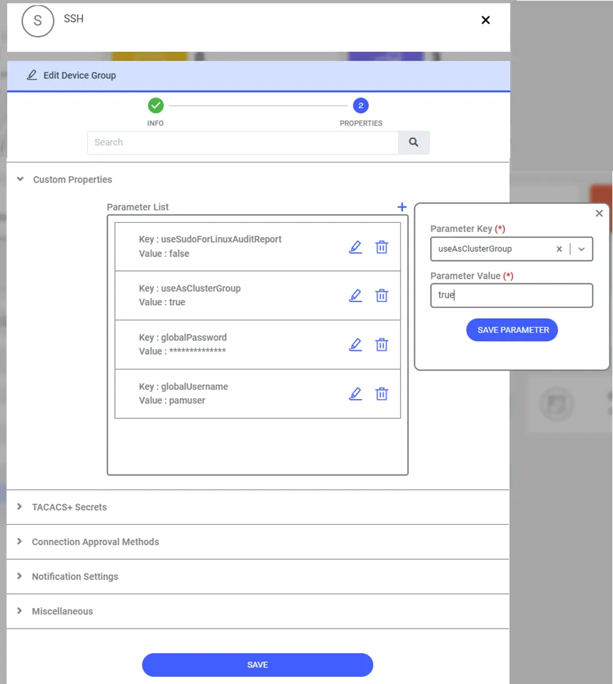Close the SSH dialog with X
Image resolution: width=613 pixels, height=684 pixels.
click(485, 20)
